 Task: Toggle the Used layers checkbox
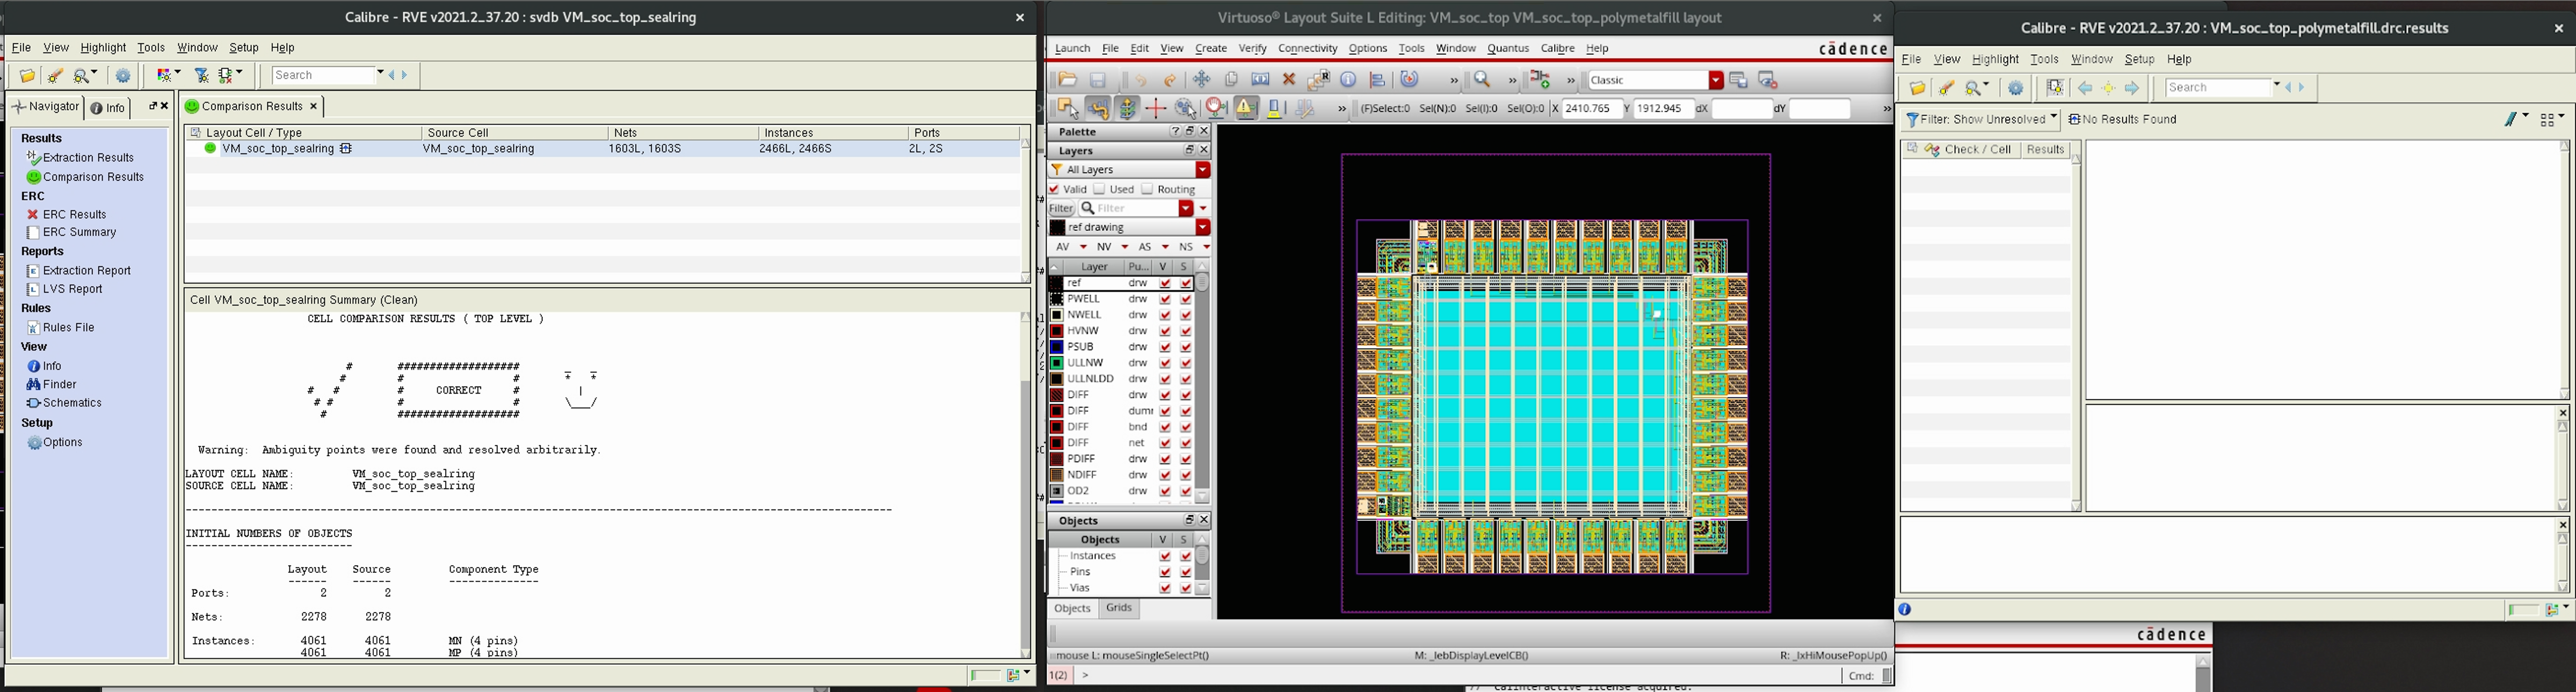(1099, 189)
